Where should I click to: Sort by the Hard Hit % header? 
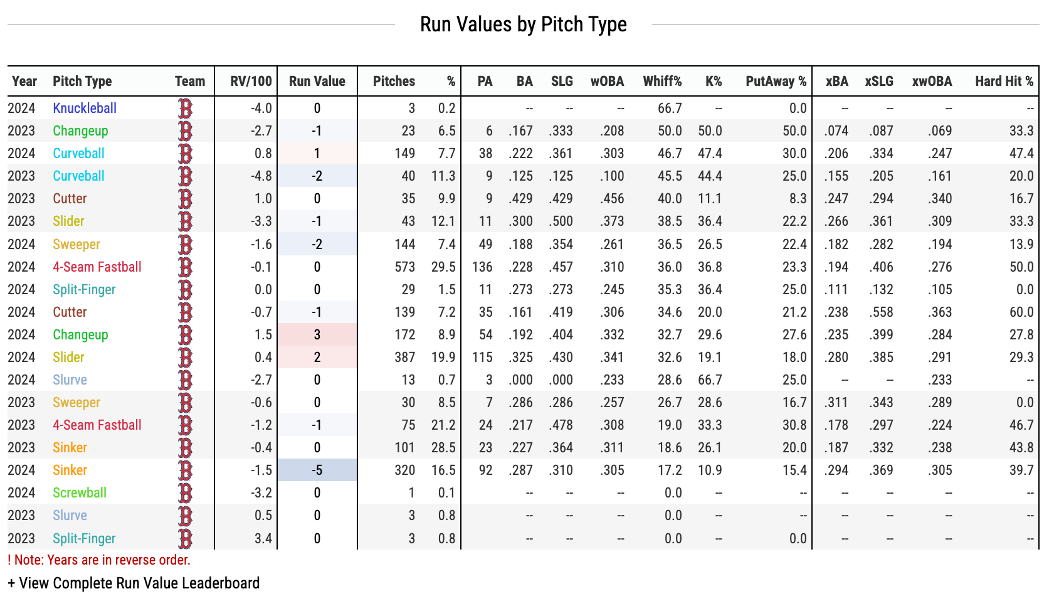[1004, 82]
